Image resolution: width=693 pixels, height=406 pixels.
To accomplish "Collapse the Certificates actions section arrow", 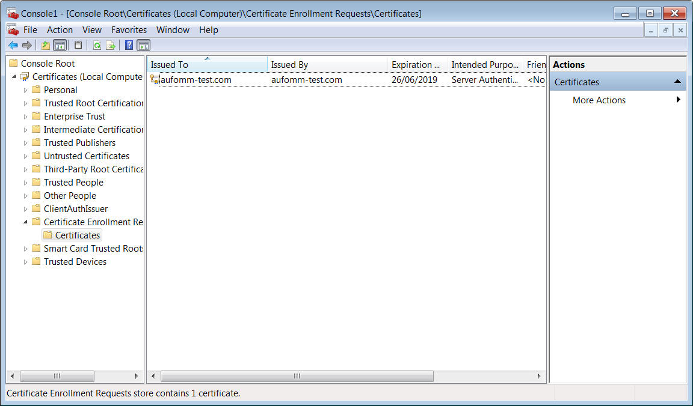I will pyautogui.click(x=677, y=82).
